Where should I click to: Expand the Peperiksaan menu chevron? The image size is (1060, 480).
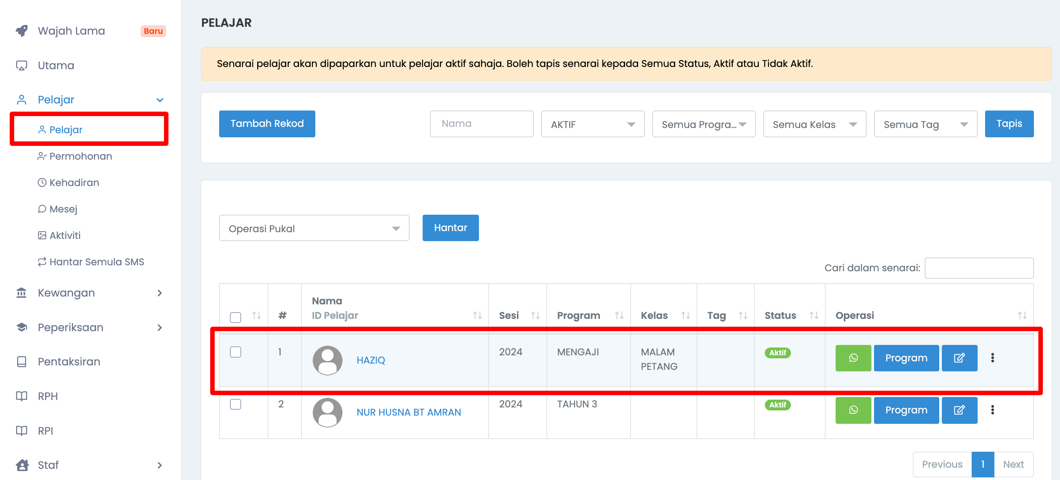coord(160,327)
